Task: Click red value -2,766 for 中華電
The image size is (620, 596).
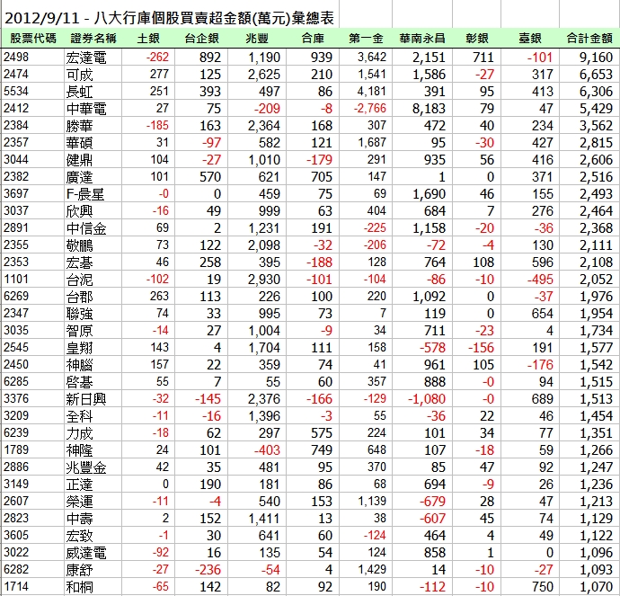Action: click(369, 109)
